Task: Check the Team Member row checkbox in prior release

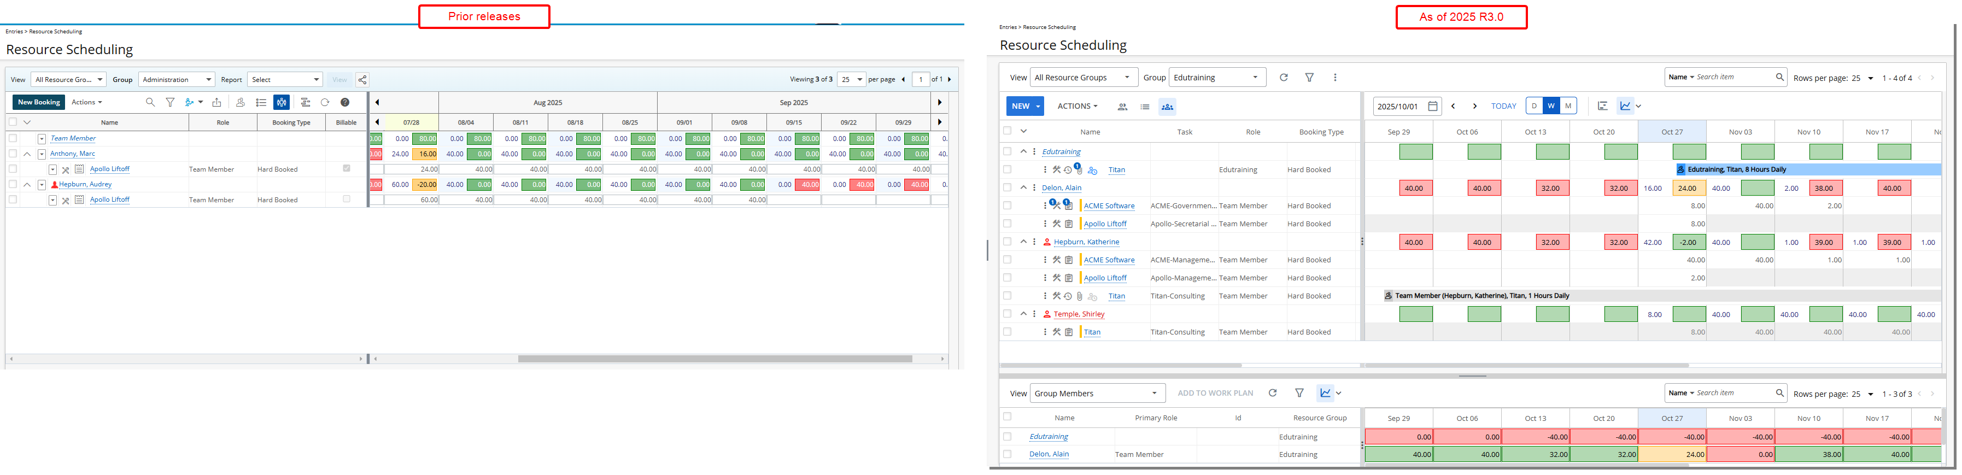Action: [x=13, y=138]
